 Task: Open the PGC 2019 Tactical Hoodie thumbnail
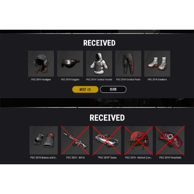[x=99, y=64]
